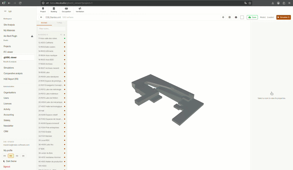This screenshot has height=170, width=293.
Task: Select room 17 R006 Archives
Action: (52, 64)
